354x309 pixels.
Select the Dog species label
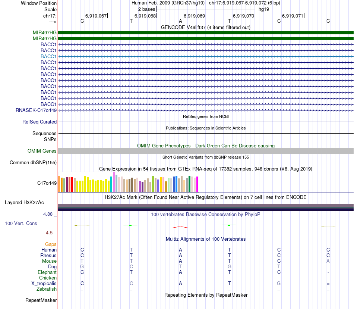(53, 267)
